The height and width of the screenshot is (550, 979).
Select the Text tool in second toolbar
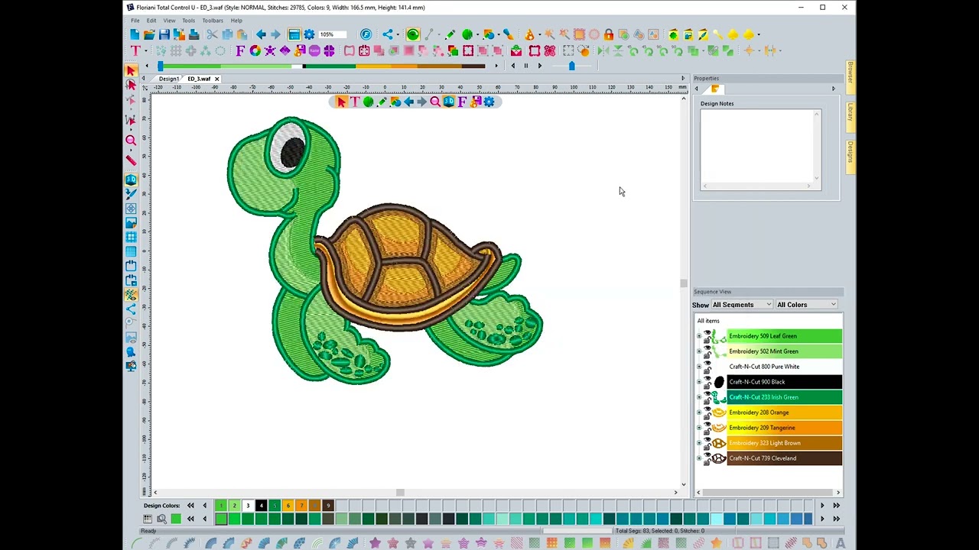(135, 51)
